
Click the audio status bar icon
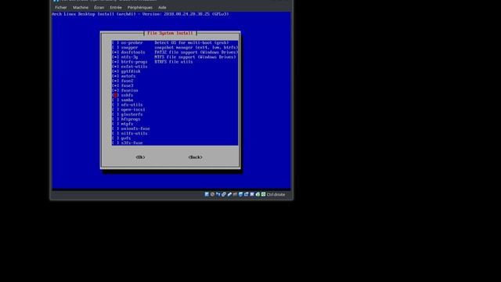(x=218, y=194)
